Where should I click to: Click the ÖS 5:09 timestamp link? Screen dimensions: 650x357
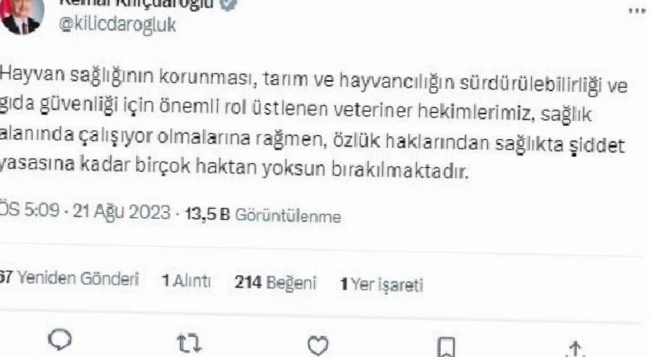30,210
